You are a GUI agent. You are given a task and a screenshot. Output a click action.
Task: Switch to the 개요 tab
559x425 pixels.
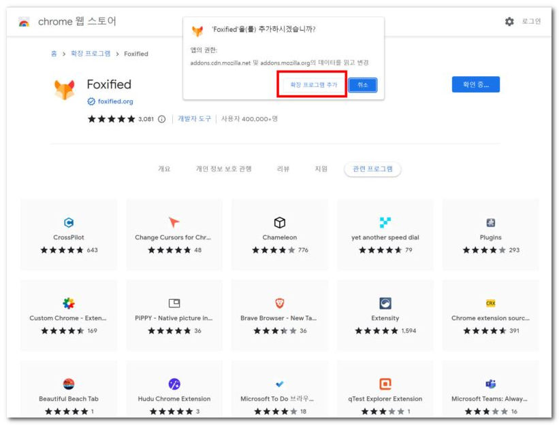point(164,169)
